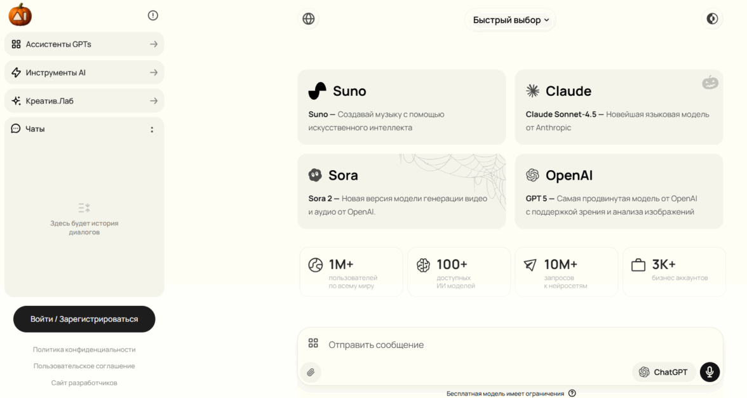Choose the Claude Sonnet-4.5 card
Screen dimensions: 747x398
point(618,107)
